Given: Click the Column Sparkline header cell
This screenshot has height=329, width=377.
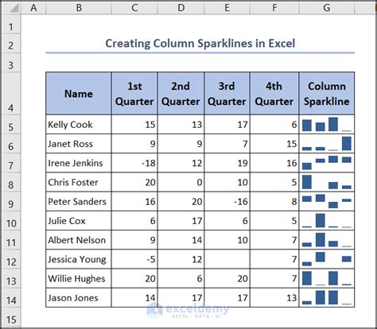Looking at the screenshot, I should coord(327,94).
